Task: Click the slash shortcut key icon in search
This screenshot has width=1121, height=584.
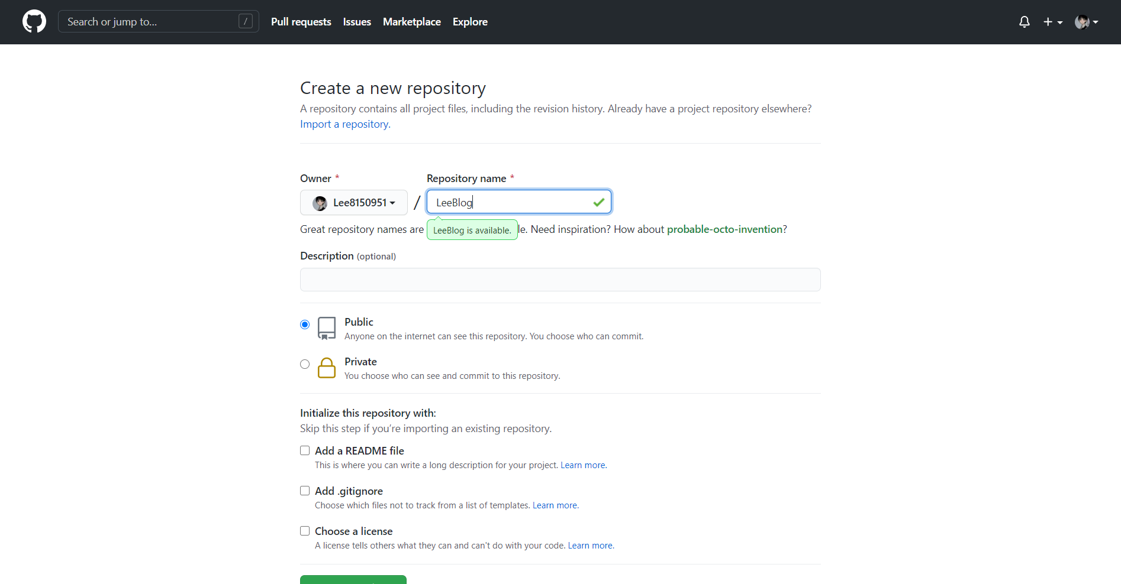Action: click(245, 22)
